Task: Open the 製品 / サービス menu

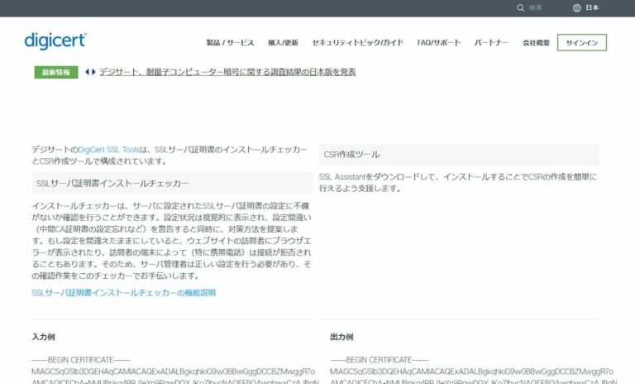Action: click(x=230, y=42)
